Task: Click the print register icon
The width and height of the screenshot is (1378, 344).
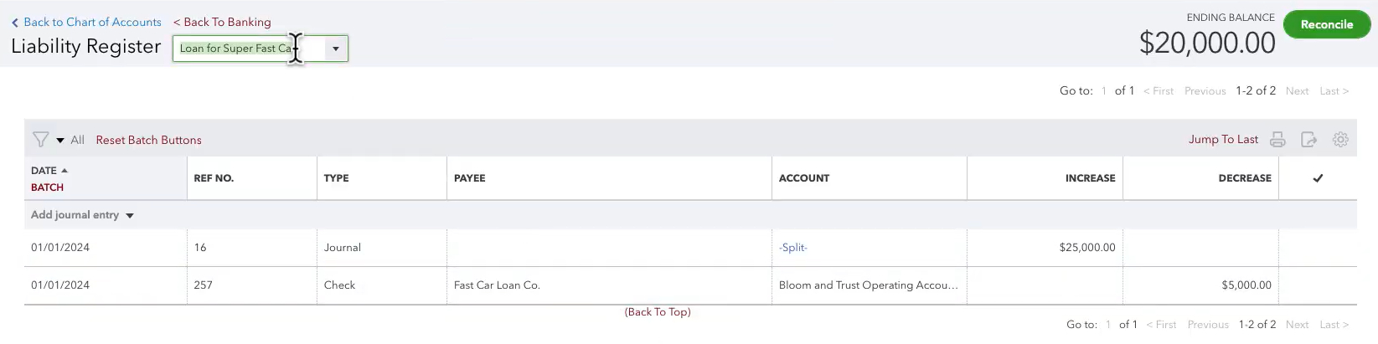Action: (1277, 140)
